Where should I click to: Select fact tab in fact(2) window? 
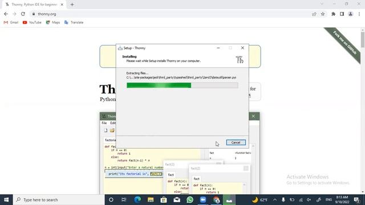(x=196, y=179)
